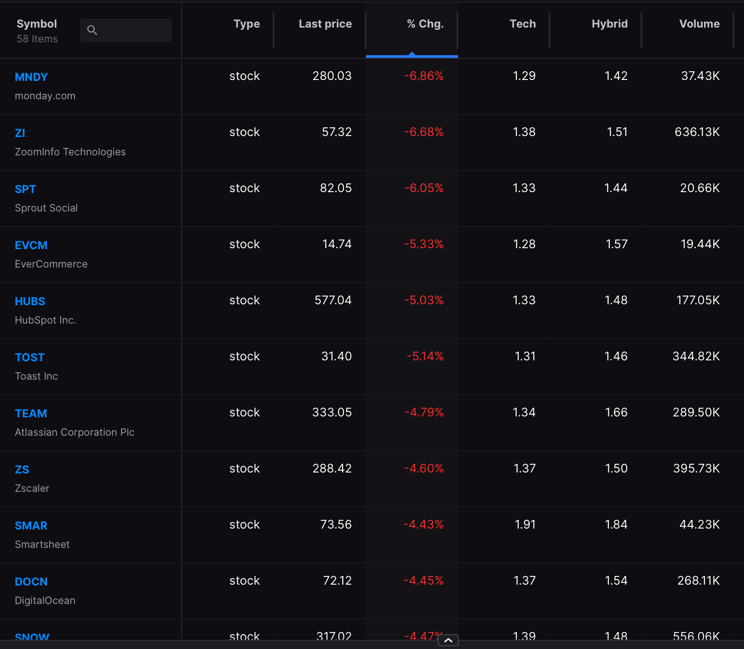744x649 pixels.
Task: Select Zscaler company name
Action: click(32, 489)
